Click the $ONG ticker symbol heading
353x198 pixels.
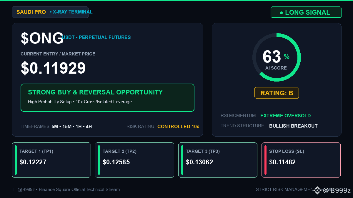click(42, 38)
